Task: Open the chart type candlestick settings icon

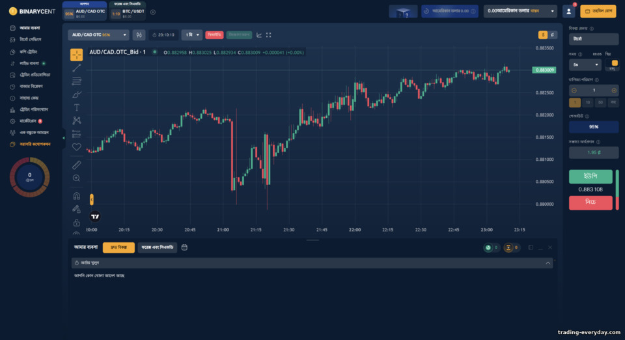Action: (139, 35)
